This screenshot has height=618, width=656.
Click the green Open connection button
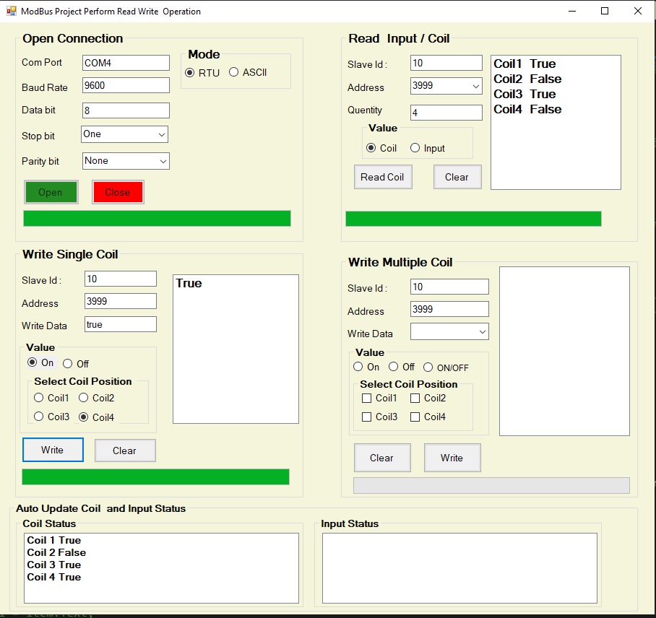[x=51, y=192]
